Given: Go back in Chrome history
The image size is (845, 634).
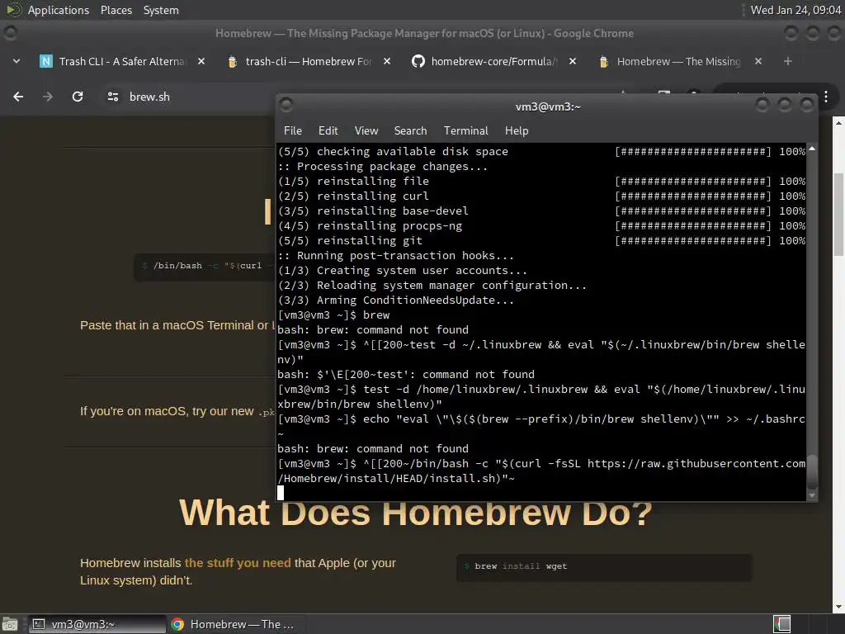Looking at the screenshot, I should click(x=18, y=97).
